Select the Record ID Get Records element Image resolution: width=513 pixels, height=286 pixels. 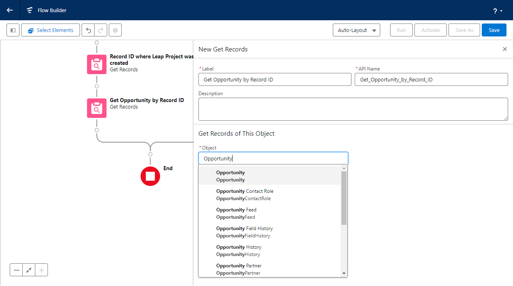(96, 64)
